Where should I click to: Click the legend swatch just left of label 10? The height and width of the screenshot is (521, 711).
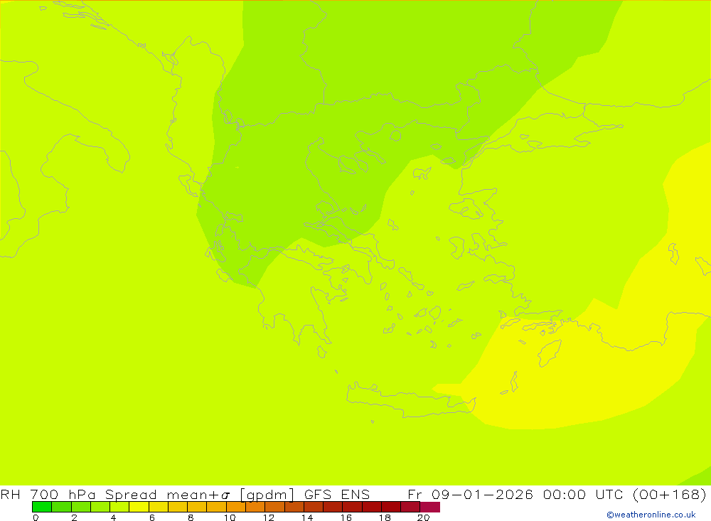coord(217,507)
